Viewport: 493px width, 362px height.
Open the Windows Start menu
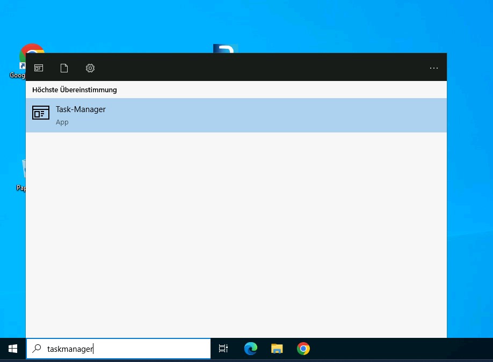[x=13, y=349]
